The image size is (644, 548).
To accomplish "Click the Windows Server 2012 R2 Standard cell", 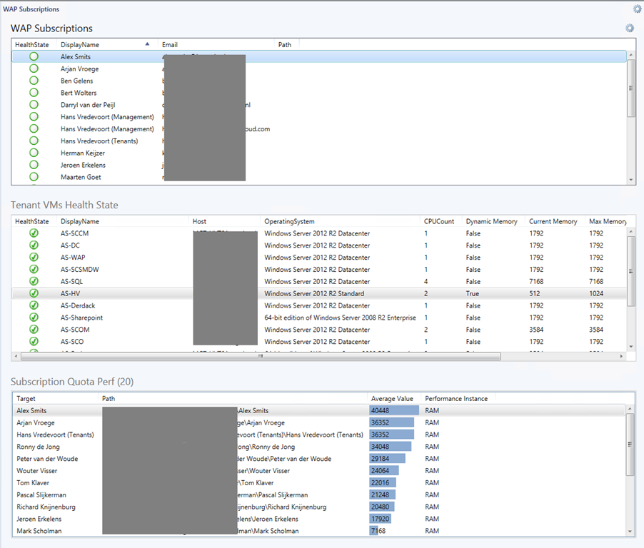I will point(314,293).
